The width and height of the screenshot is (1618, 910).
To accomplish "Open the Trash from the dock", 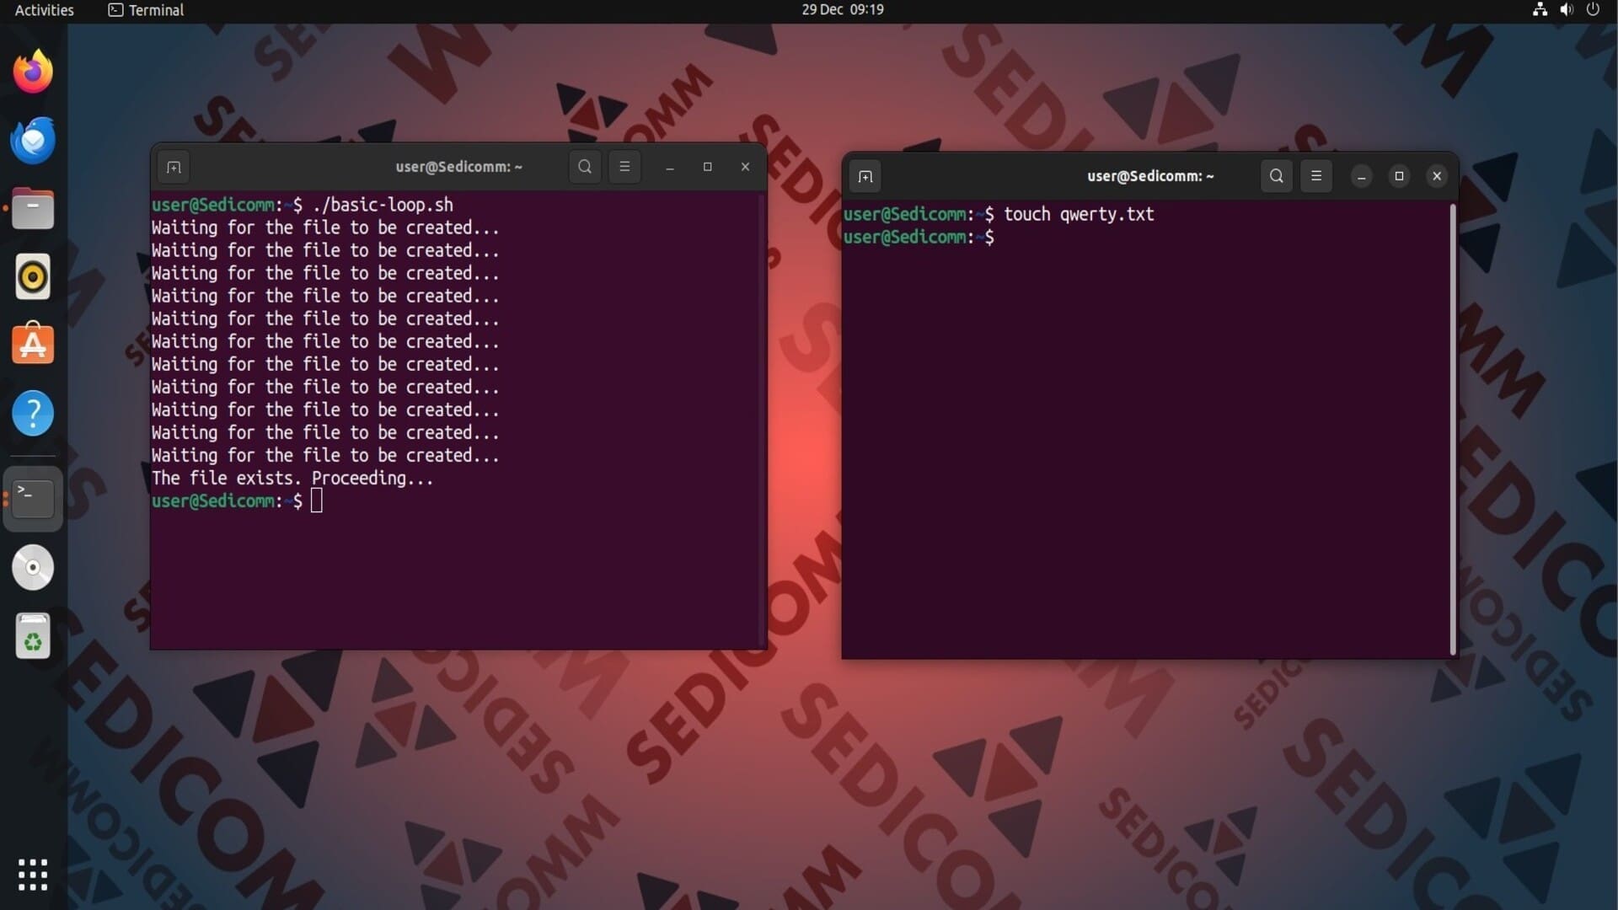I will 33,636.
